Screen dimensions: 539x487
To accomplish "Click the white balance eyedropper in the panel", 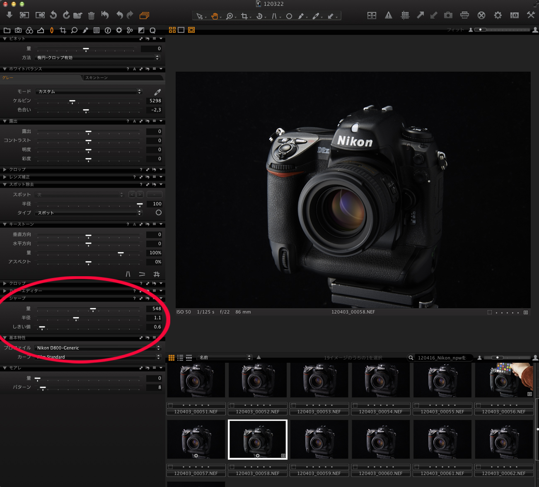I will 157,92.
